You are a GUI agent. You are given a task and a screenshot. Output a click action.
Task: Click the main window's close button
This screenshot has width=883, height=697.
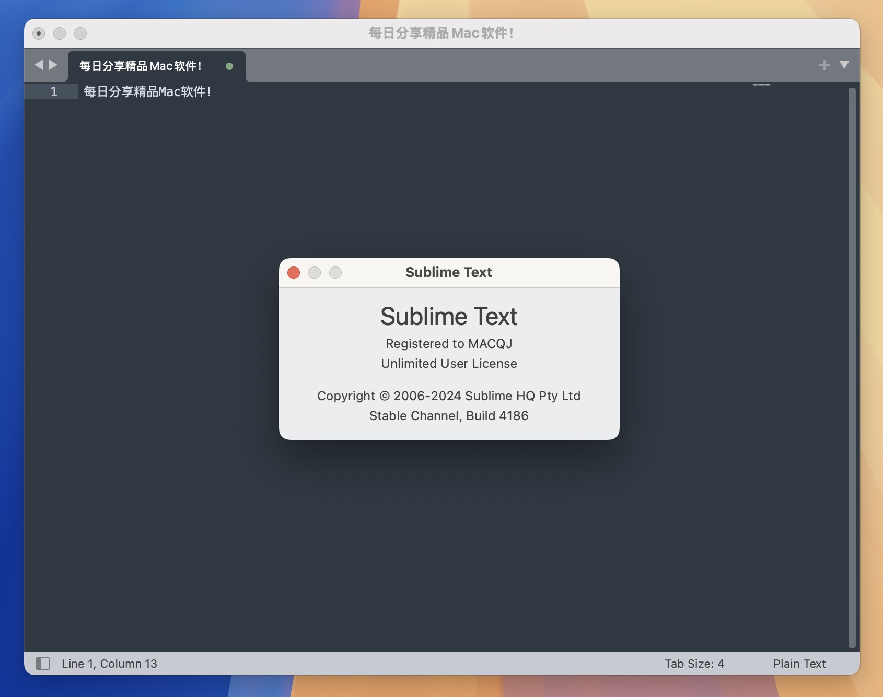click(x=39, y=33)
